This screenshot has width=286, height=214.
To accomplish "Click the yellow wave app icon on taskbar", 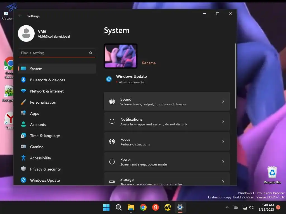I will (x=168, y=207).
